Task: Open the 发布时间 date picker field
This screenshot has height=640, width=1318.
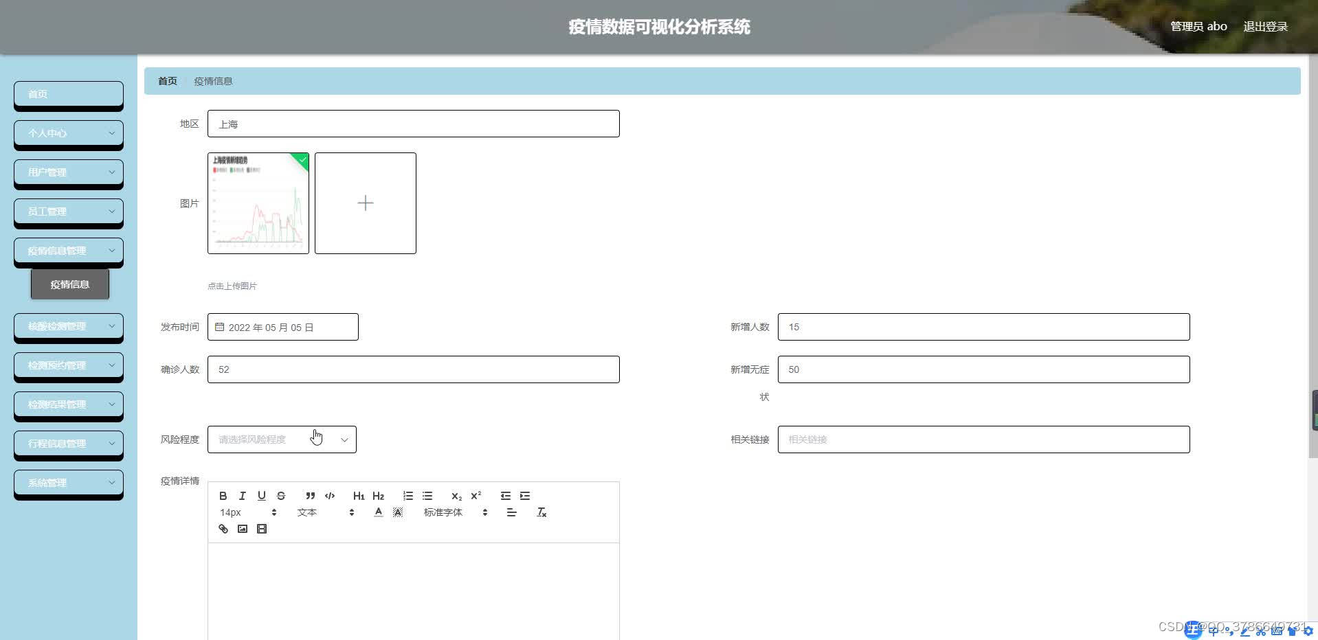Action: point(283,327)
